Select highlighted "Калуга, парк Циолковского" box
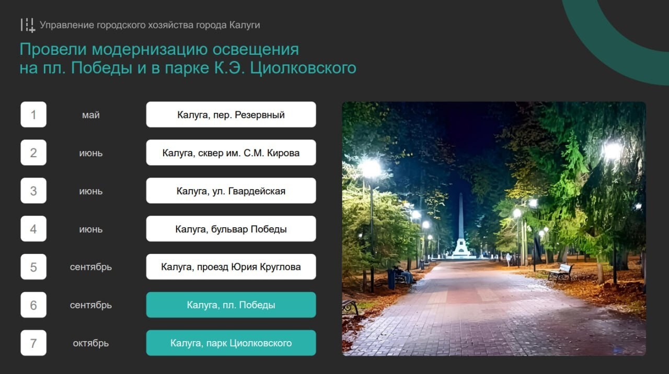669x374 pixels. tap(231, 343)
